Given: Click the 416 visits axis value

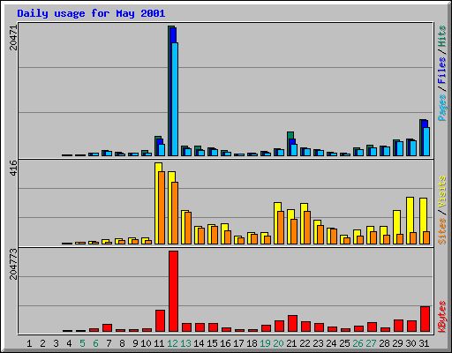Looking at the screenshot, I should 13,168.
